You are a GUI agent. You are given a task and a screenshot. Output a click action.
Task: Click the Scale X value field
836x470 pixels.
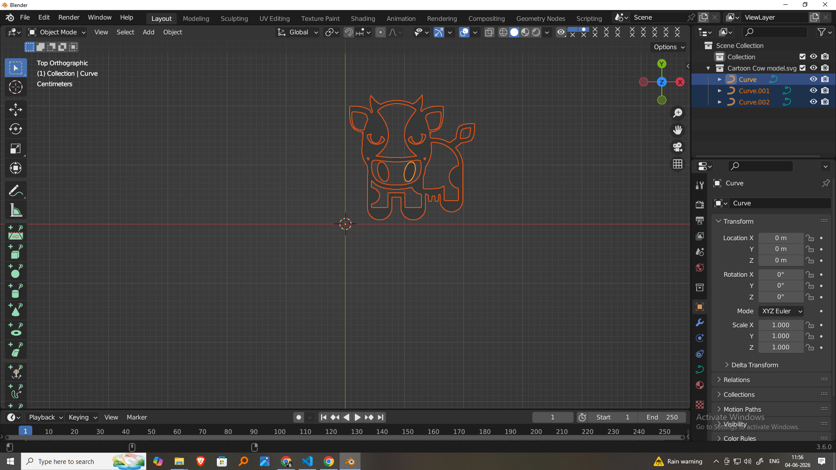pos(780,325)
